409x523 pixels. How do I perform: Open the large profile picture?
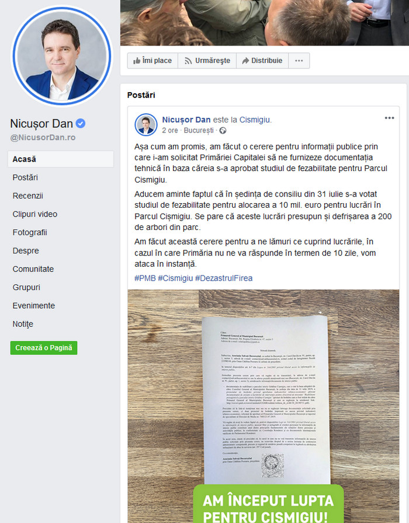61,56
